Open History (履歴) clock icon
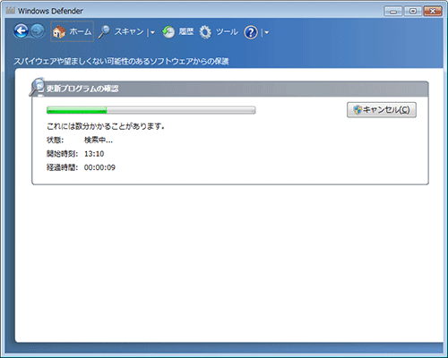448x358 pixels. click(168, 31)
